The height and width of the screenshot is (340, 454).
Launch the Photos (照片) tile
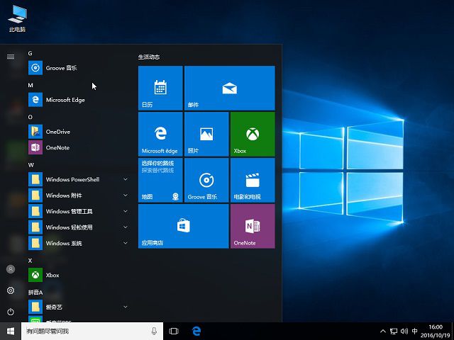[206, 134]
